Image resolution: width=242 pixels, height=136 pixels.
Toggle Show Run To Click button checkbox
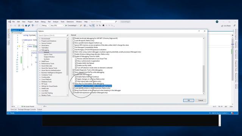tap(73, 83)
